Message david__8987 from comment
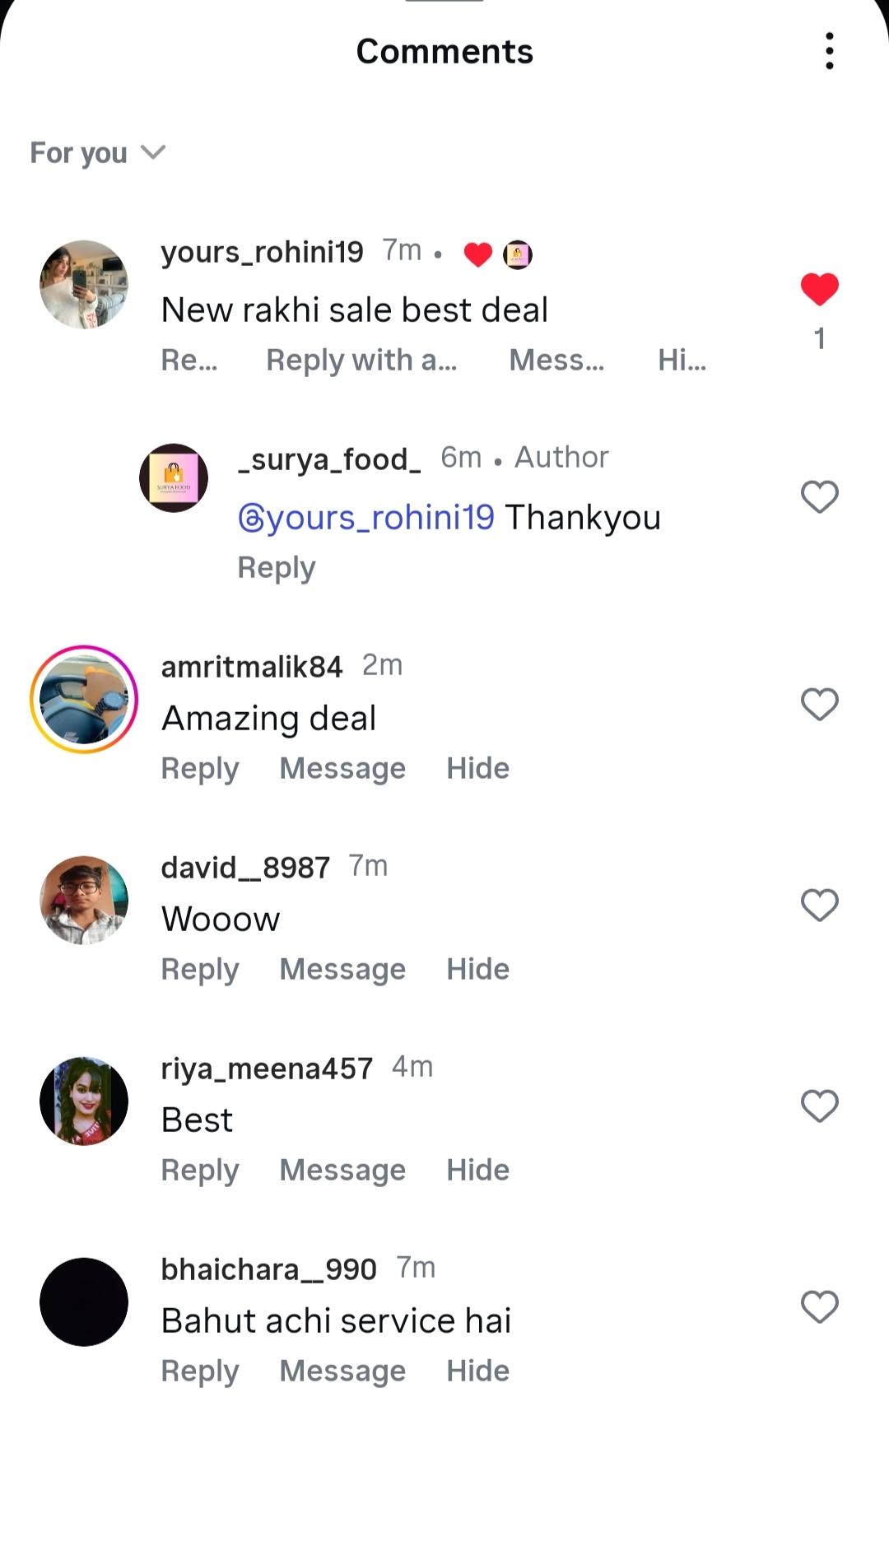The image size is (889, 1546). [x=342, y=969]
